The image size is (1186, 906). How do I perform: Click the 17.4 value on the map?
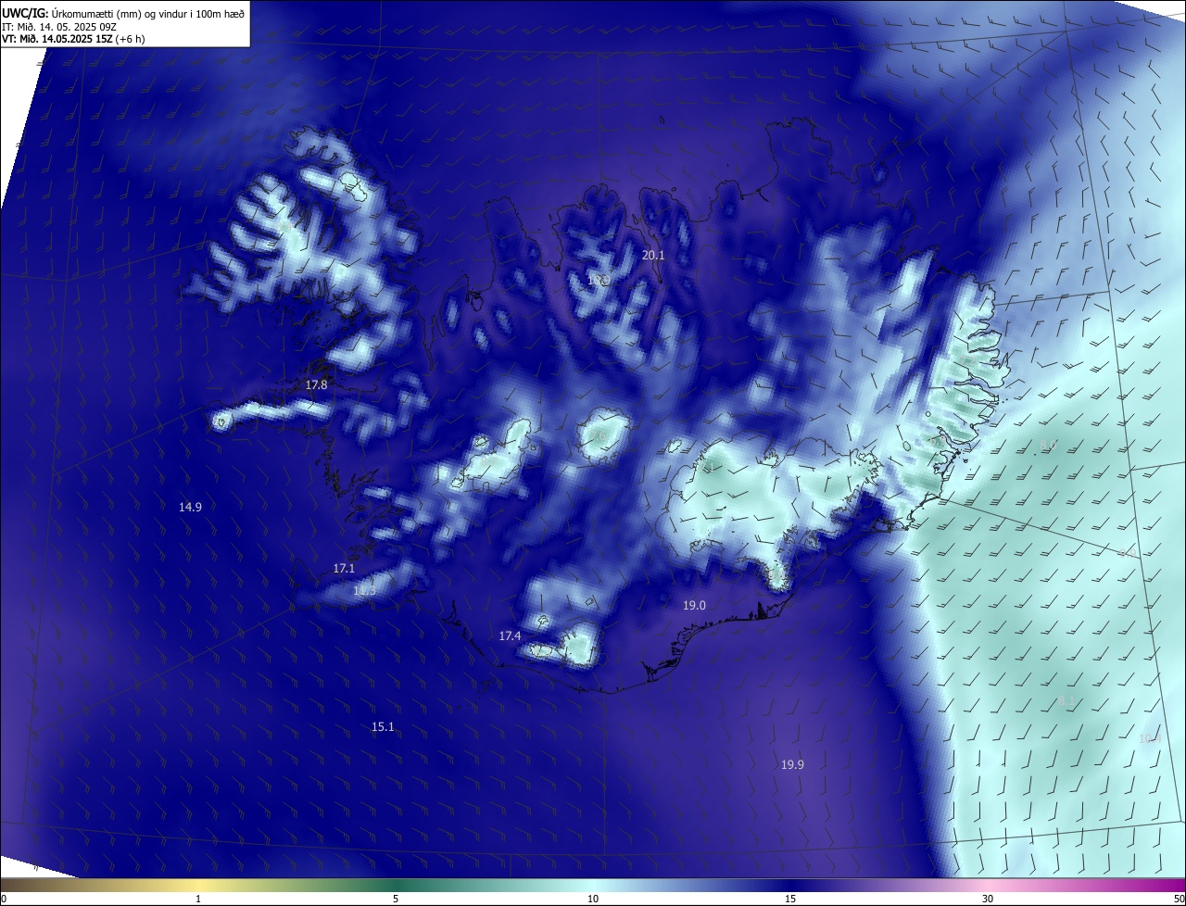pyautogui.click(x=510, y=635)
